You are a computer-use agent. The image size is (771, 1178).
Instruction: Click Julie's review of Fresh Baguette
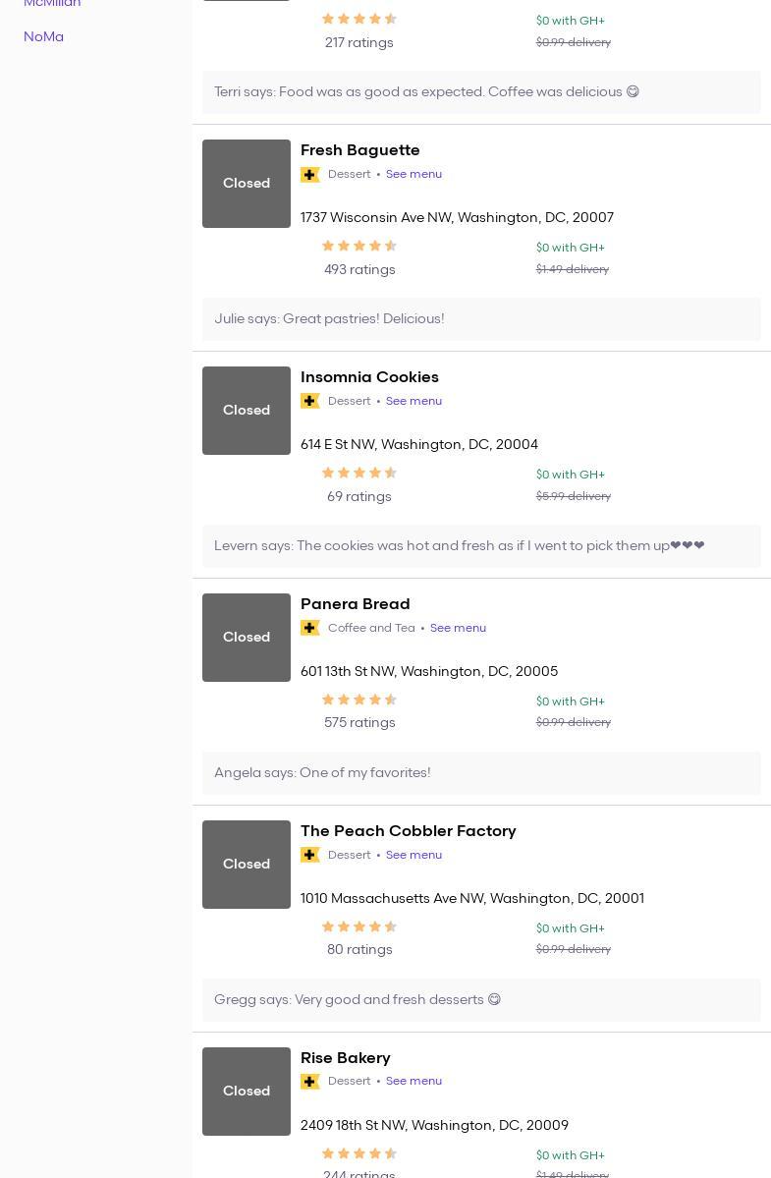pos(329,319)
